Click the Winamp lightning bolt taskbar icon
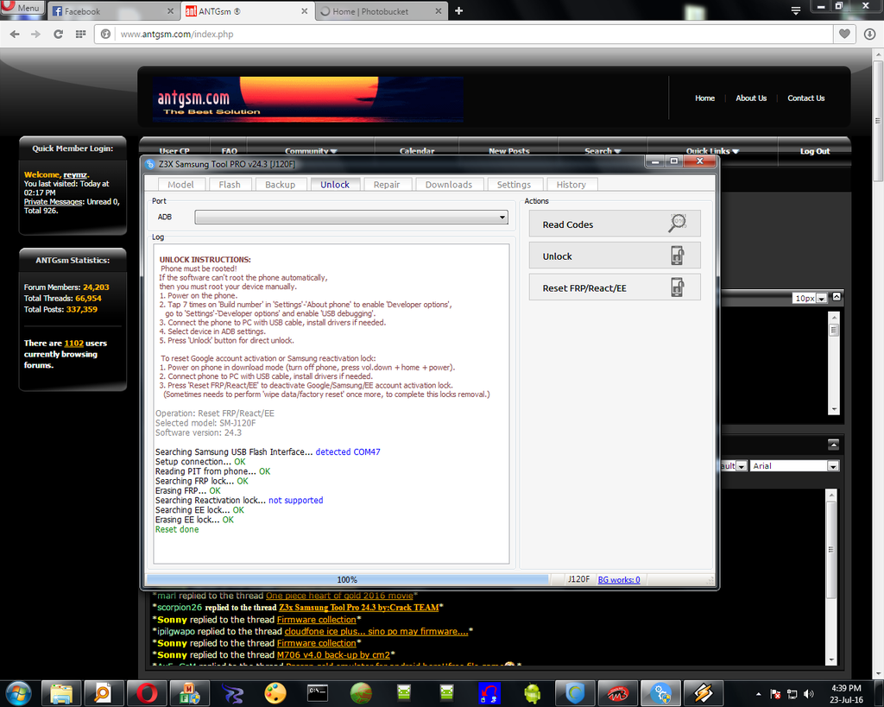884x707 pixels. click(x=704, y=693)
